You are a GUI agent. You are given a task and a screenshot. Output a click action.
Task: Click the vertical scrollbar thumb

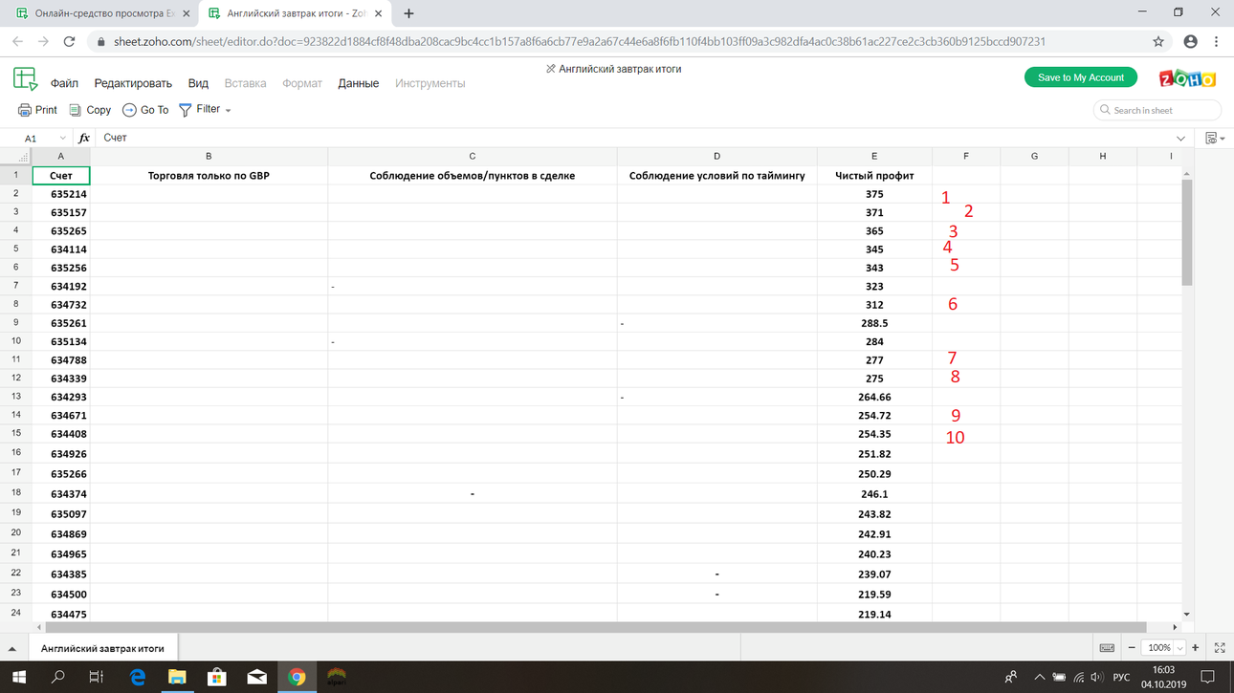tap(1187, 232)
